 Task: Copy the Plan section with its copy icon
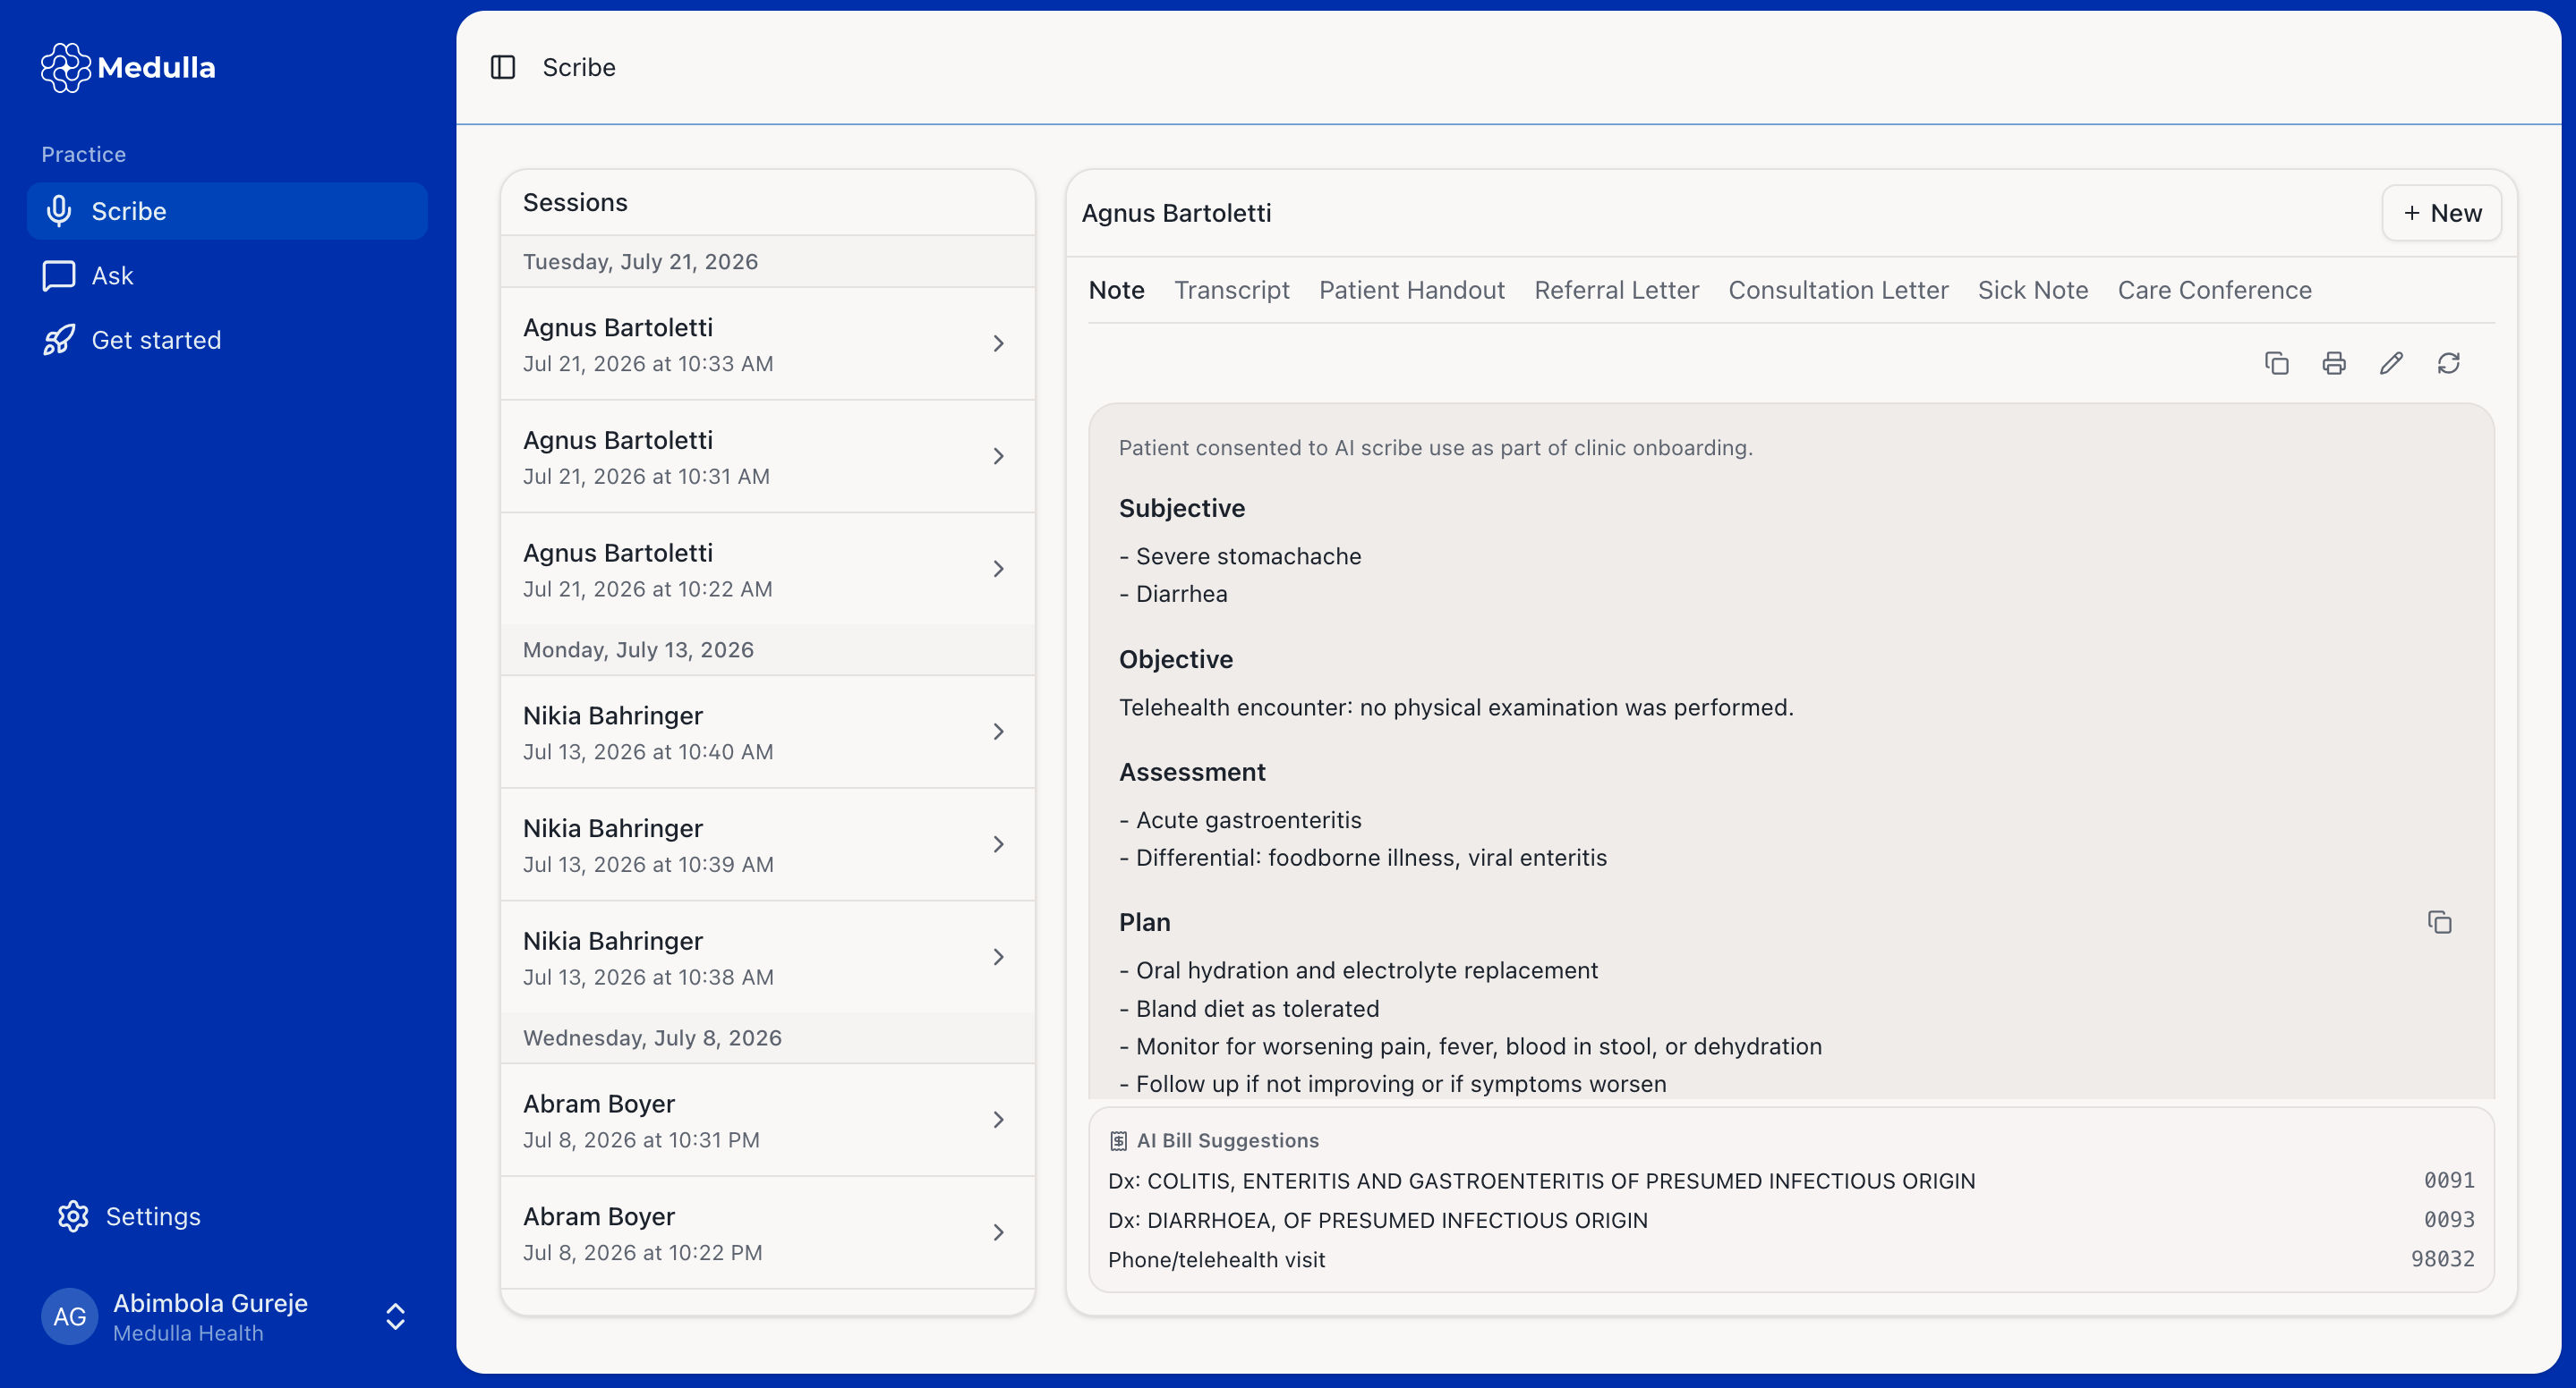point(2440,921)
